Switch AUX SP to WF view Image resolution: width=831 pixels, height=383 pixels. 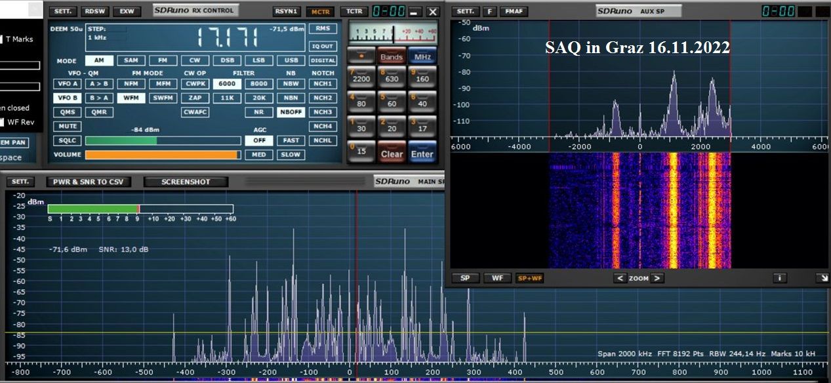(497, 278)
